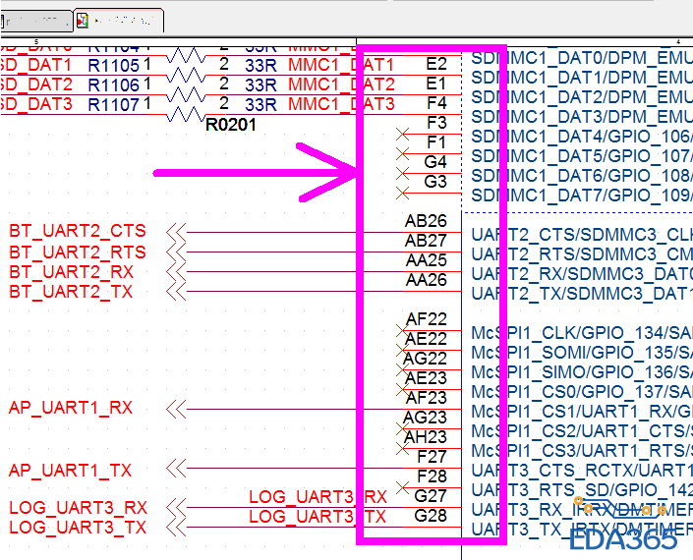Image resolution: width=693 pixels, height=560 pixels.
Task: Click pin number AB27
Action: pyautogui.click(x=426, y=241)
